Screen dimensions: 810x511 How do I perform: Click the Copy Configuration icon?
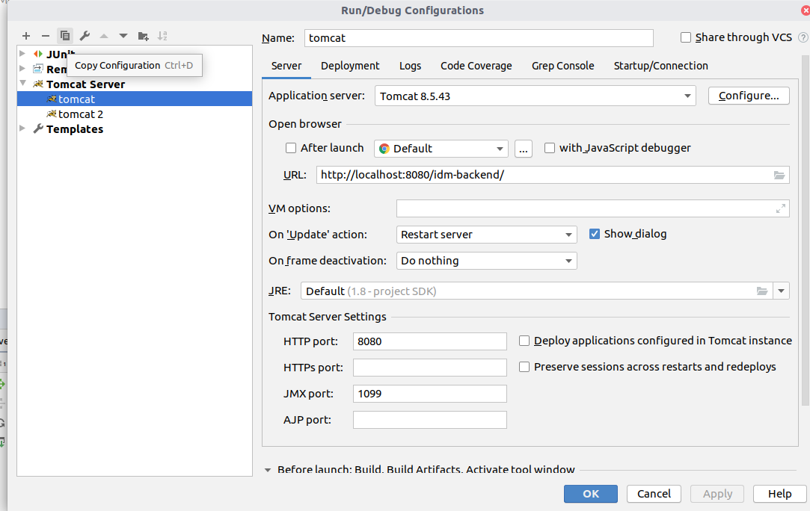coord(65,36)
